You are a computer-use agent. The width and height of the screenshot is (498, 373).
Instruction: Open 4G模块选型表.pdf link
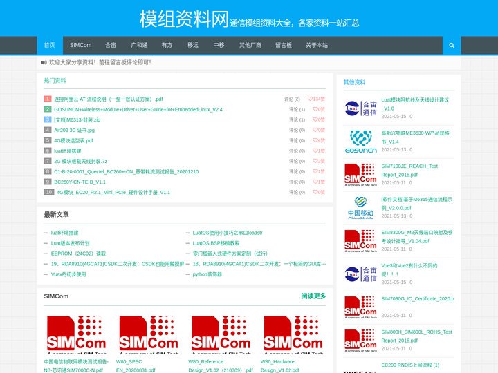(74, 140)
